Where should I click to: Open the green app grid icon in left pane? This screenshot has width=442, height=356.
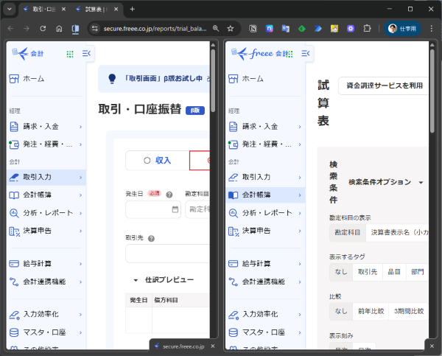coord(70,54)
